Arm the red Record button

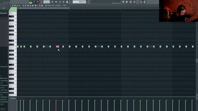41,2
